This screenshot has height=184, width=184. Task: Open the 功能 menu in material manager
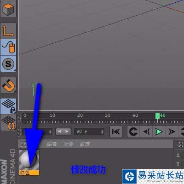[69, 144]
